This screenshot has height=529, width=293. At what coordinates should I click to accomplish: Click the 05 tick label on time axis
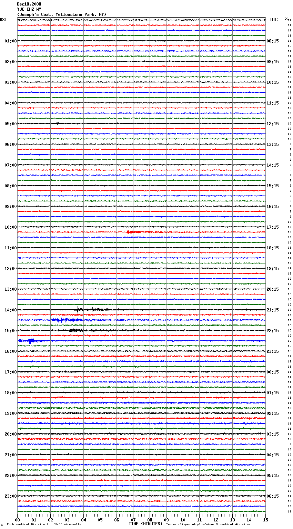100,520
